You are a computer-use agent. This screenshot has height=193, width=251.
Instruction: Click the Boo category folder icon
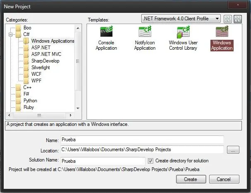pyautogui.click(x=18, y=28)
